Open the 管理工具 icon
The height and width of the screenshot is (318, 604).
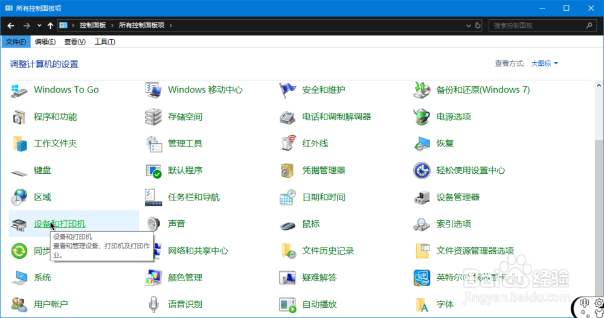[153, 144]
